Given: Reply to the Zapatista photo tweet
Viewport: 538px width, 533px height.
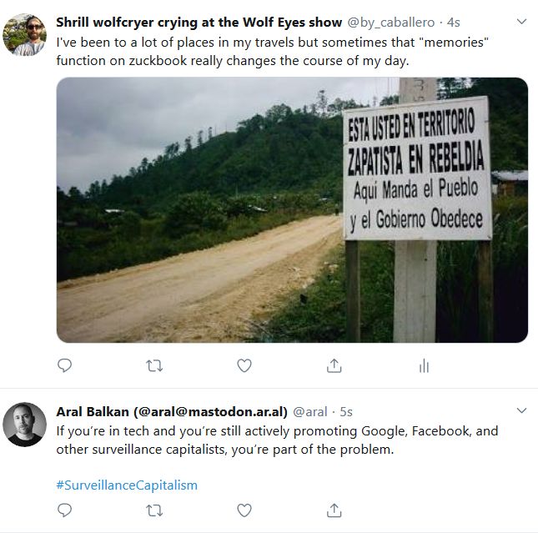Looking at the screenshot, I should [64, 365].
